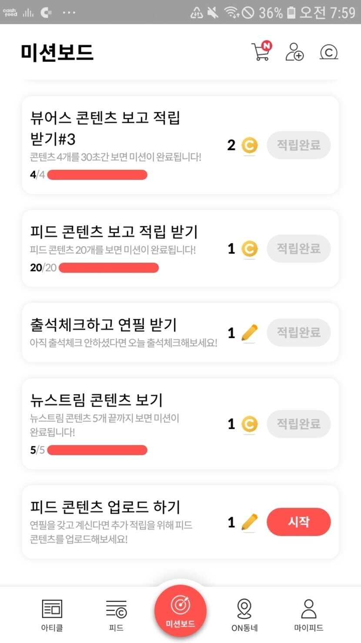Viewport: 361px width, 643px height.
Task: Tap gold coin in 뷰어스 콘텐츠 mission
Action: click(x=249, y=145)
